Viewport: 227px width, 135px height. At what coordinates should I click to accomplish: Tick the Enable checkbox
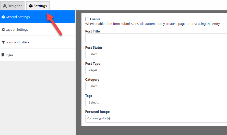(x=87, y=19)
